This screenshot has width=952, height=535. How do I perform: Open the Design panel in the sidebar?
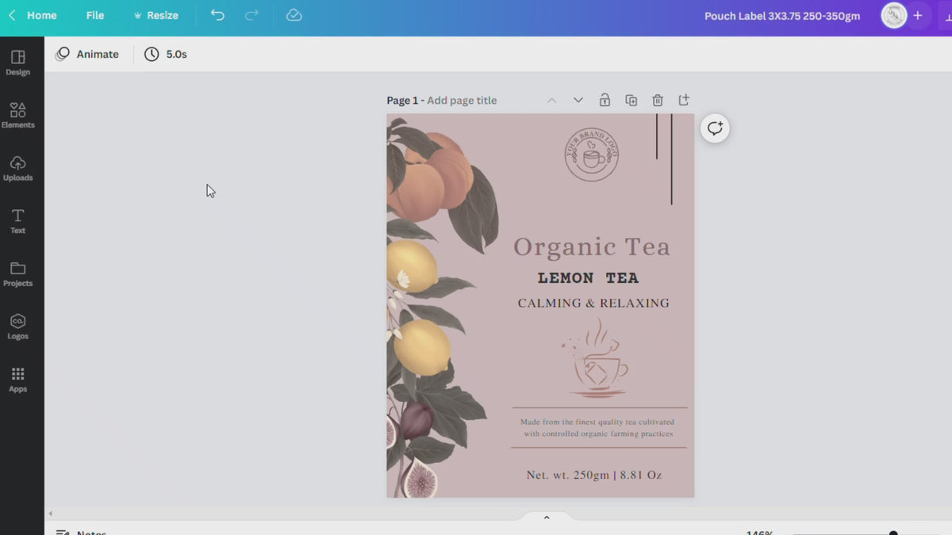point(17,63)
